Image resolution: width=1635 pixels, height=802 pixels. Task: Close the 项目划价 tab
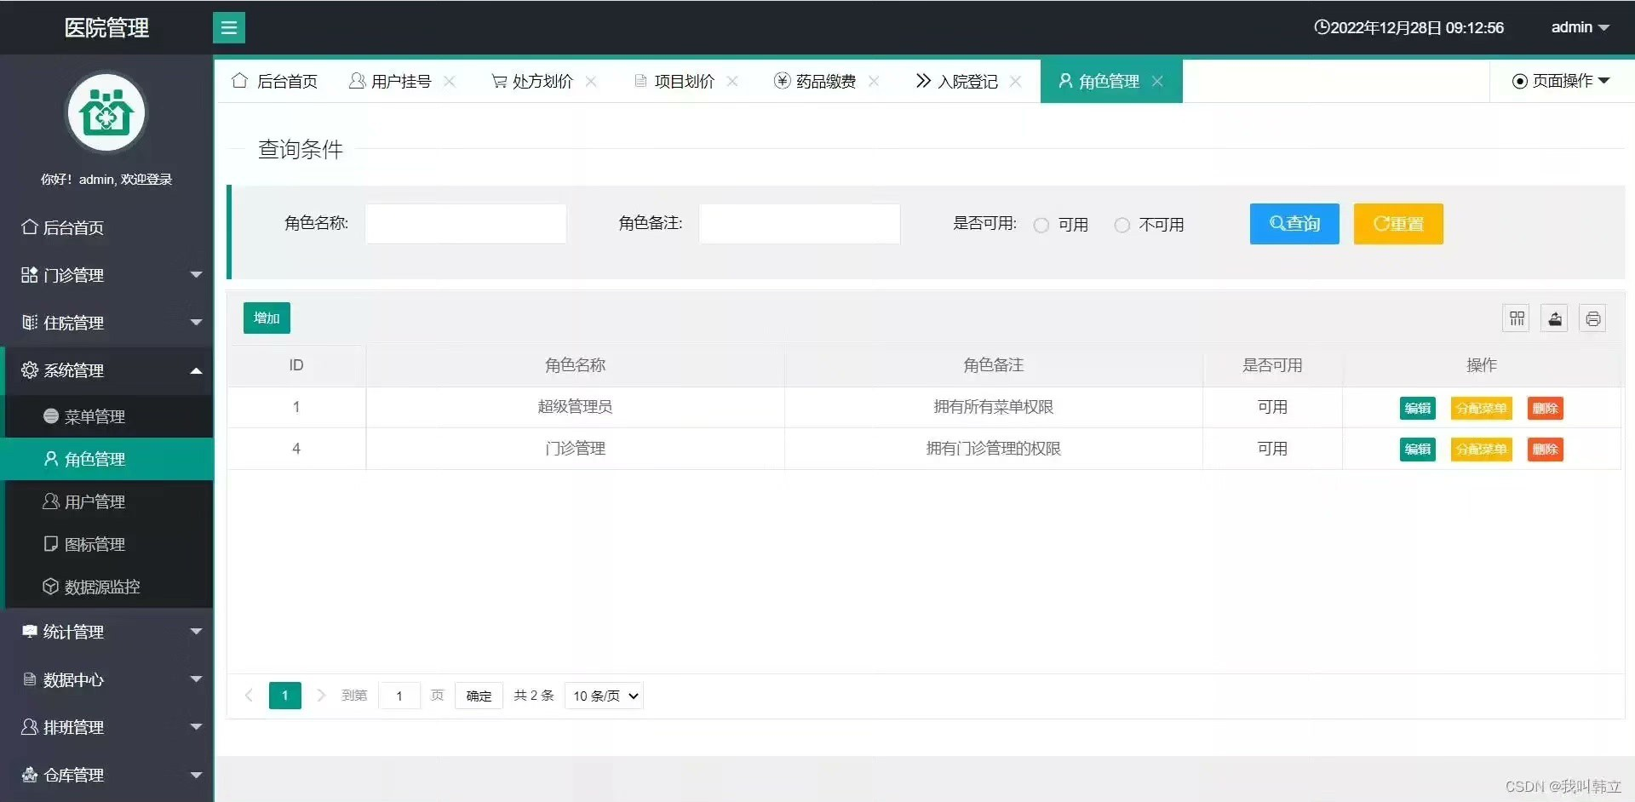(x=732, y=82)
